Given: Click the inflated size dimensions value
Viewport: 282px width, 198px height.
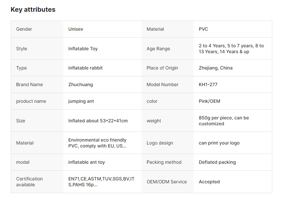Looking at the screenshot, I should click(98, 121).
